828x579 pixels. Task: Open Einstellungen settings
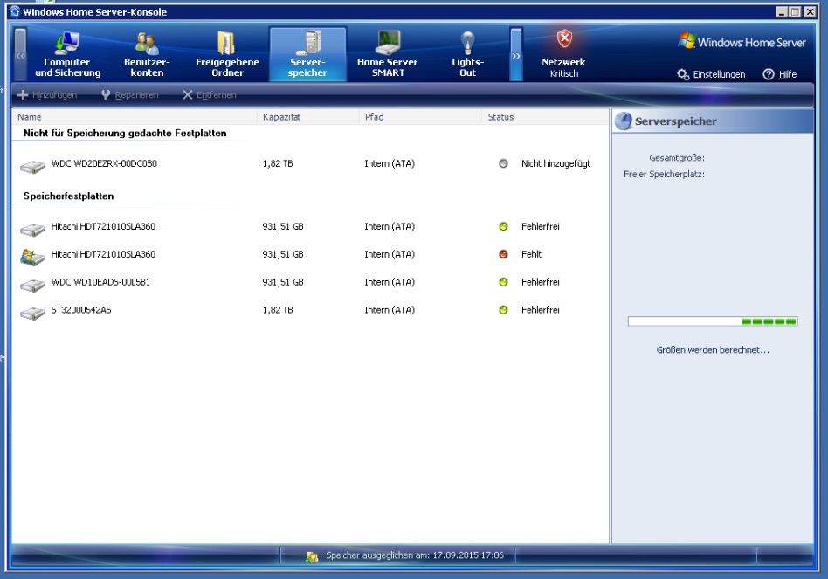[711, 74]
